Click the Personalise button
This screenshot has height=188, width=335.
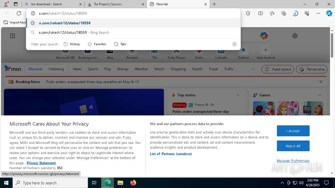point(312,69)
